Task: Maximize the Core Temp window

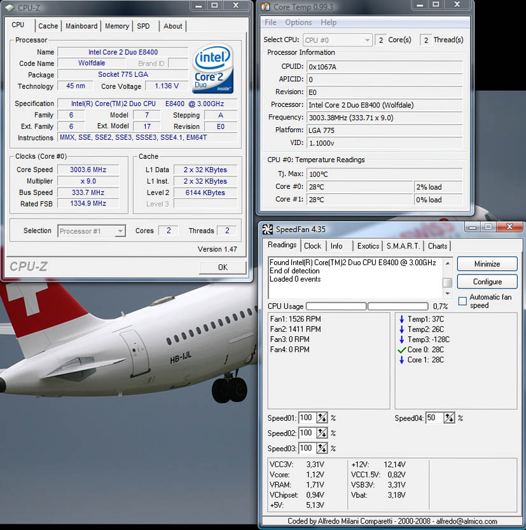Action: (436, 4)
